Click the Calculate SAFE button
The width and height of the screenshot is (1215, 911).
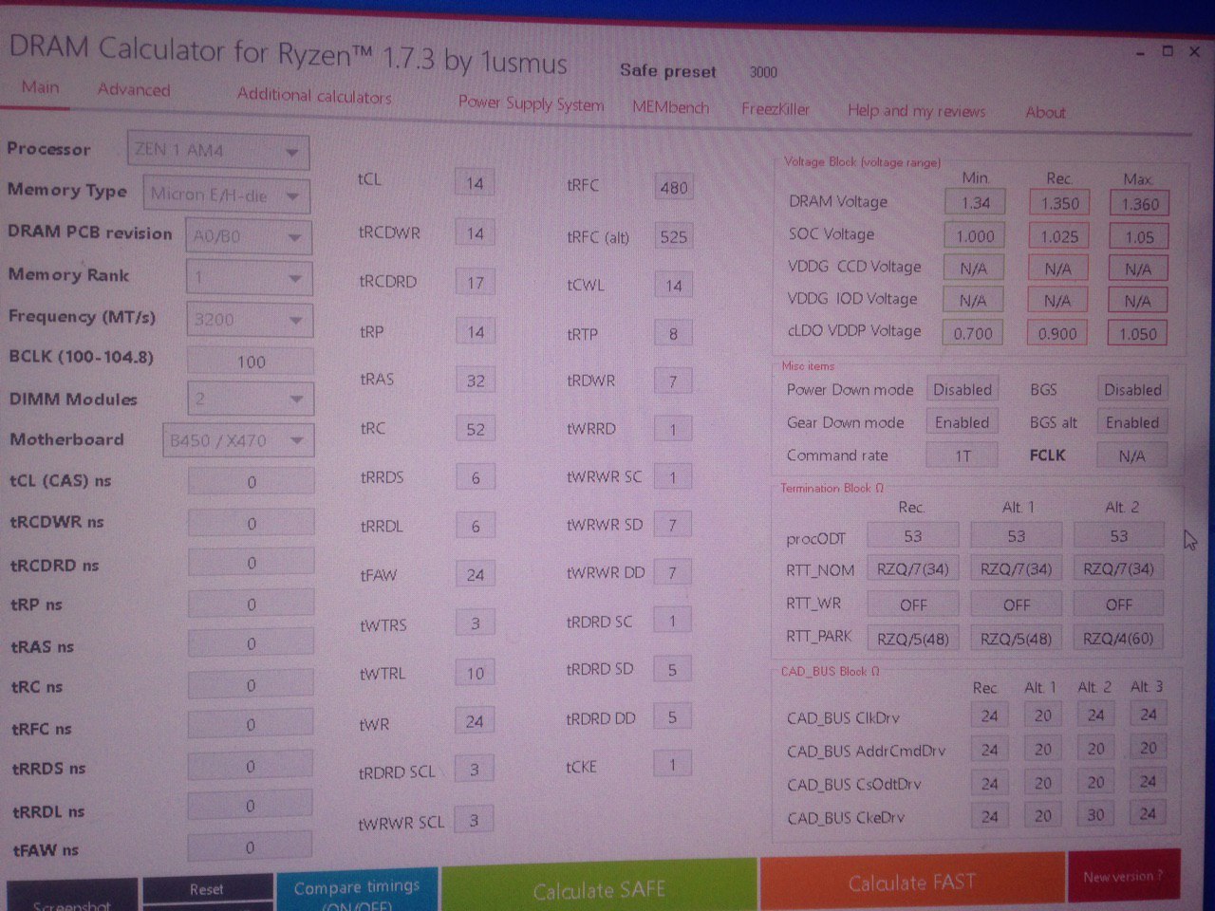[x=599, y=888]
